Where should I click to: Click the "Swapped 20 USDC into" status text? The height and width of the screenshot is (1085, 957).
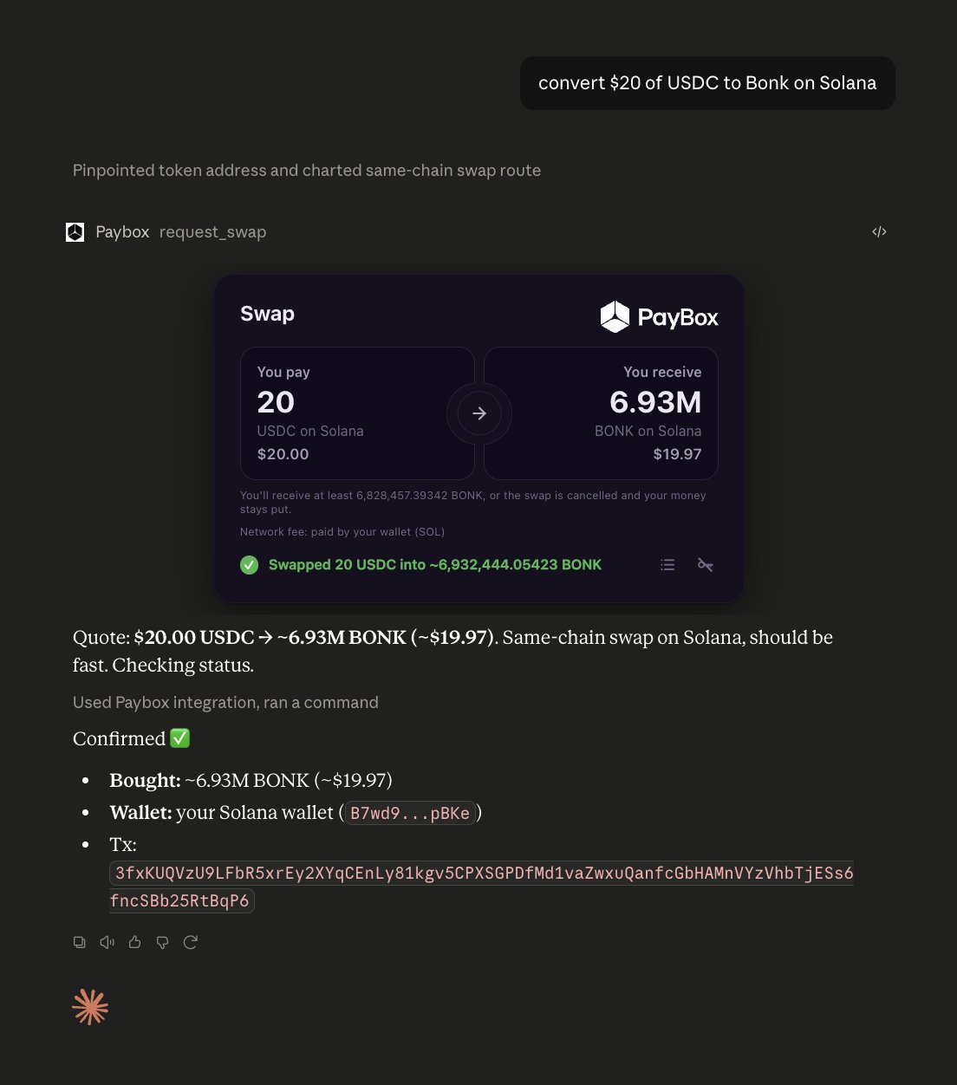pyautogui.click(x=435, y=565)
